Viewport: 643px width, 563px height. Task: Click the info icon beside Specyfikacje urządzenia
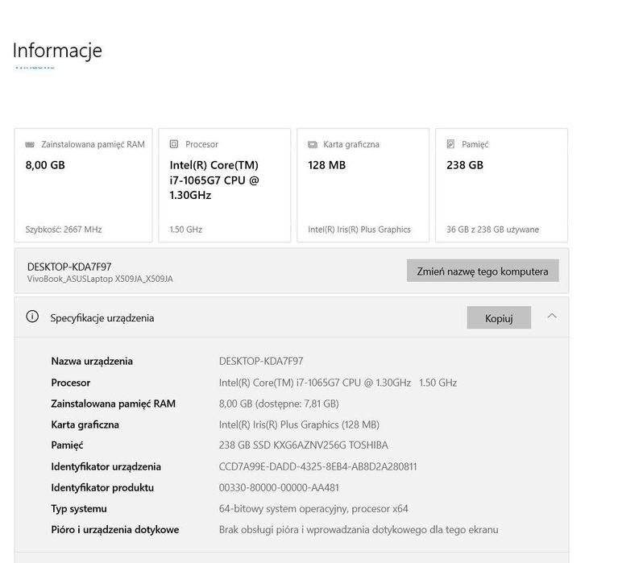pos(33,317)
